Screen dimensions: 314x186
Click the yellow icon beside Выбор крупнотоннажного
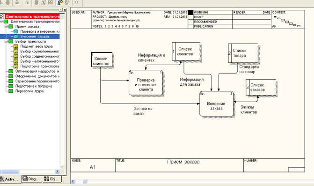[16, 52]
